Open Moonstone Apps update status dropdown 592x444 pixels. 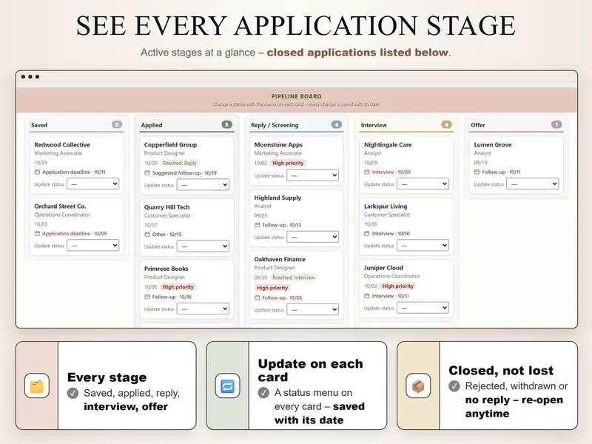312,175
